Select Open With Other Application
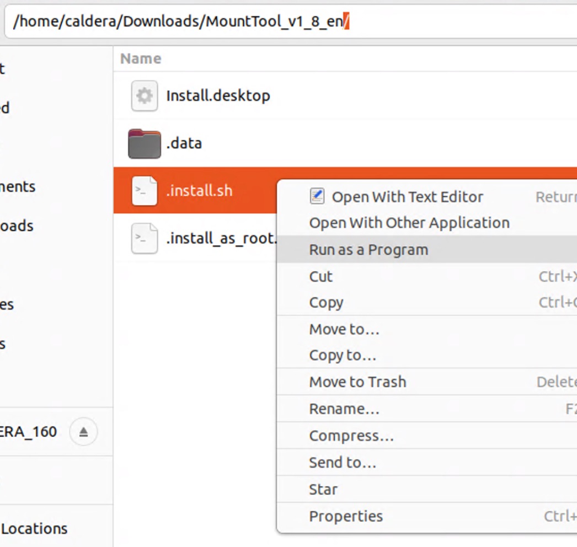Viewport: 577px width, 547px height. pyautogui.click(x=409, y=223)
